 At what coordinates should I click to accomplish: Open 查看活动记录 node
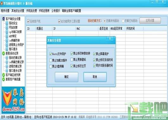[x=12, y=53]
